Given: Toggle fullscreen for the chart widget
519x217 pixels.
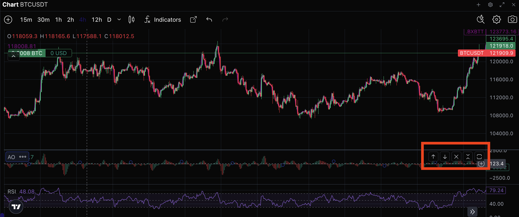Looking at the screenshot, I should point(502,5).
